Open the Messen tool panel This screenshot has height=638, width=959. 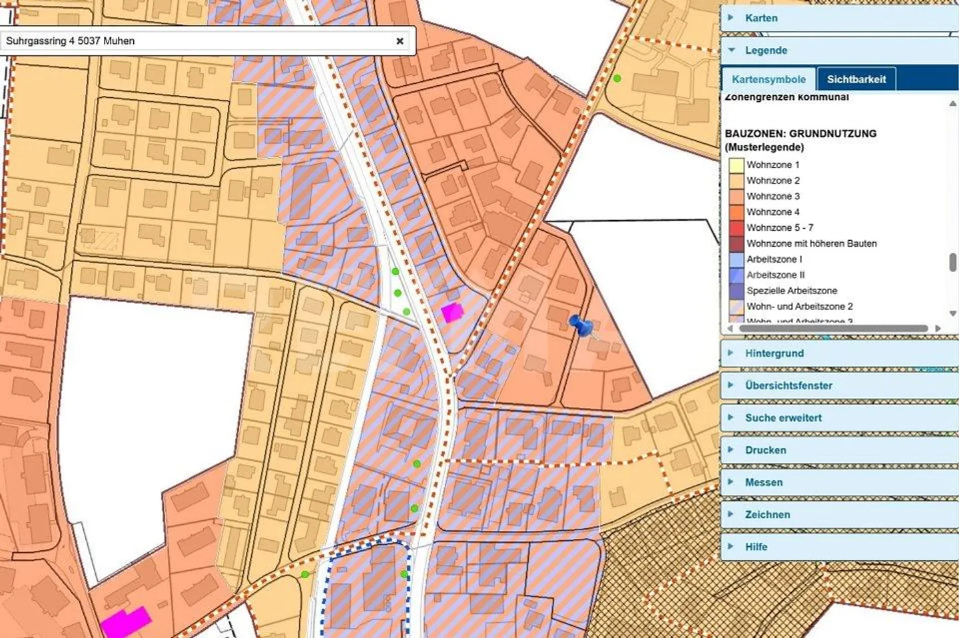tap(763, 482)
